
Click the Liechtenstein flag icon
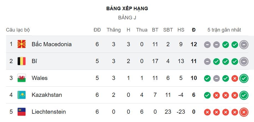pos(22,112)
